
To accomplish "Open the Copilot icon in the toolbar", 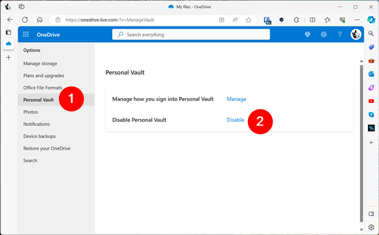I will 371,19.
